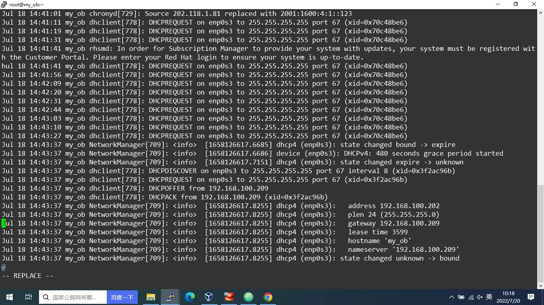Click the title text root@my_ob:~

(x=27, y=5)
